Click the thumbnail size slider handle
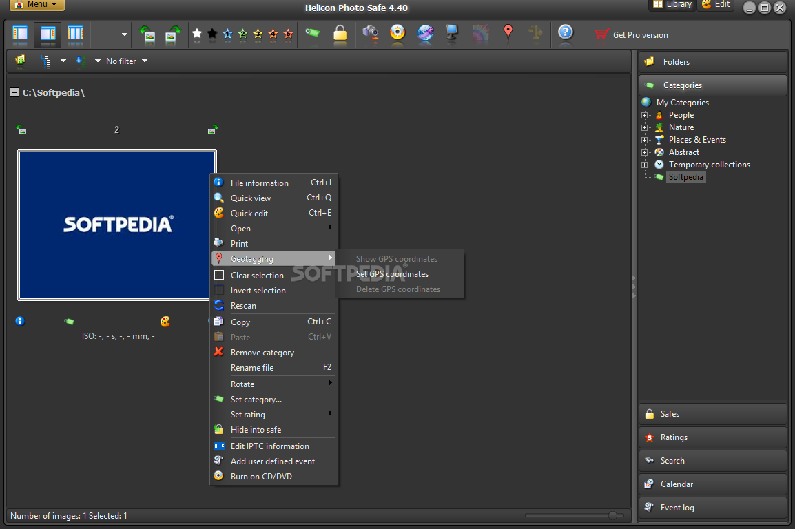 (612, 515)
